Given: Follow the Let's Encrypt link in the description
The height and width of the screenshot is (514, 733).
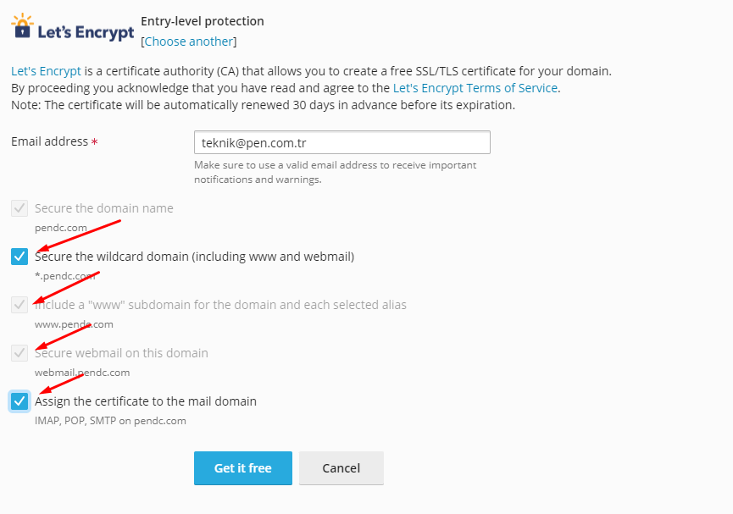Looking at the screenshot, I should (x=47, y=71).
